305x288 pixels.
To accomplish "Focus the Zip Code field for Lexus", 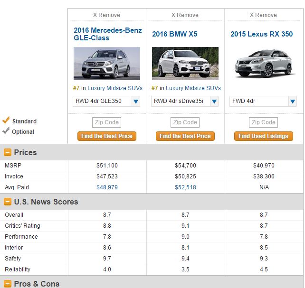I will click(263, 122).
